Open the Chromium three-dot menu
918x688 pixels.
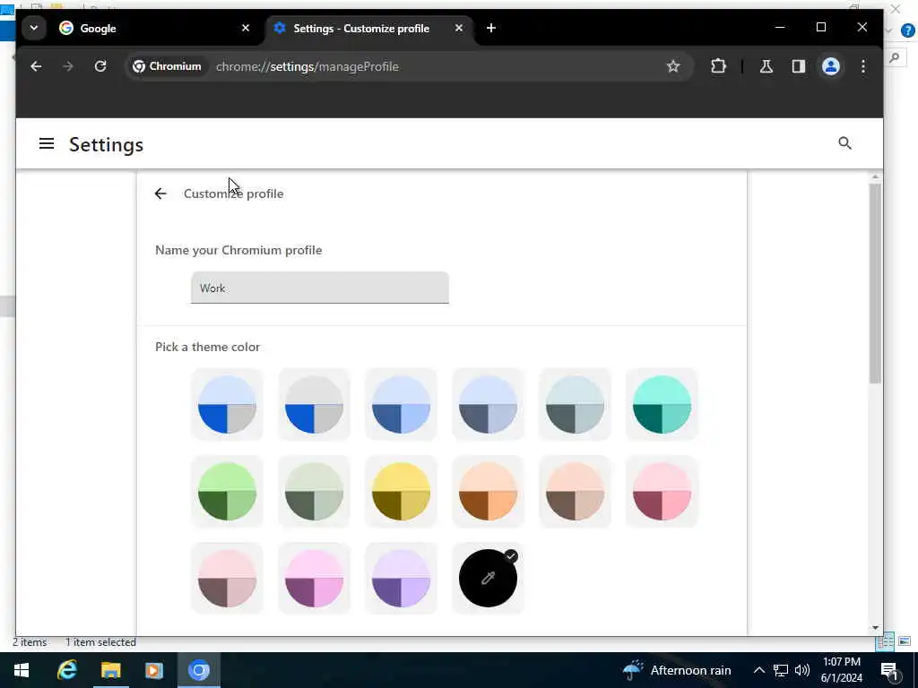[863, 66]
